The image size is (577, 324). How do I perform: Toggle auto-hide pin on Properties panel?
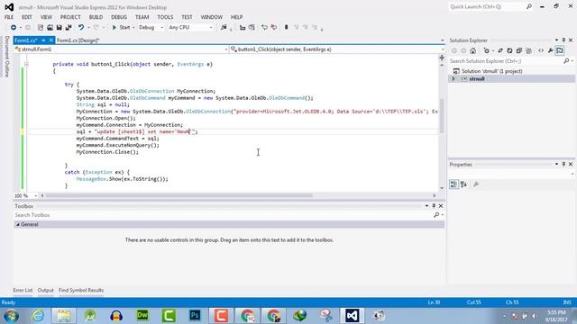click(563, 164)
